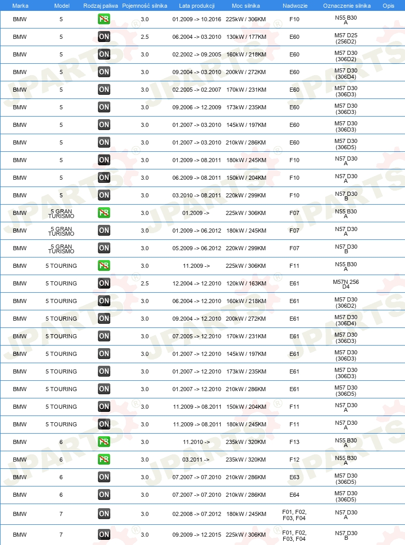
Task: Click 02.2002 -> 09.2005 production years
Action: click(197, 54)
